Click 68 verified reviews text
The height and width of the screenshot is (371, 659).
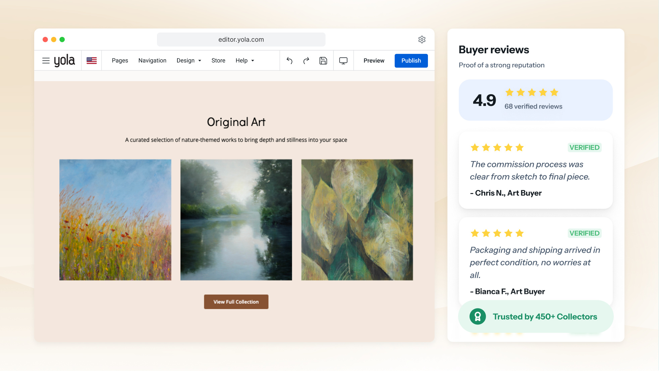[x=533, y=106]
